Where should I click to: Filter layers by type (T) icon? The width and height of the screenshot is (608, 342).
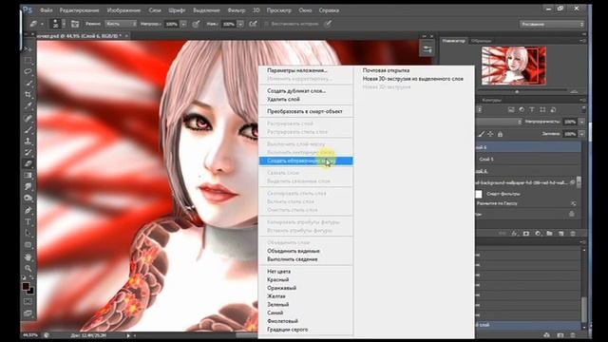coord(532,110)
